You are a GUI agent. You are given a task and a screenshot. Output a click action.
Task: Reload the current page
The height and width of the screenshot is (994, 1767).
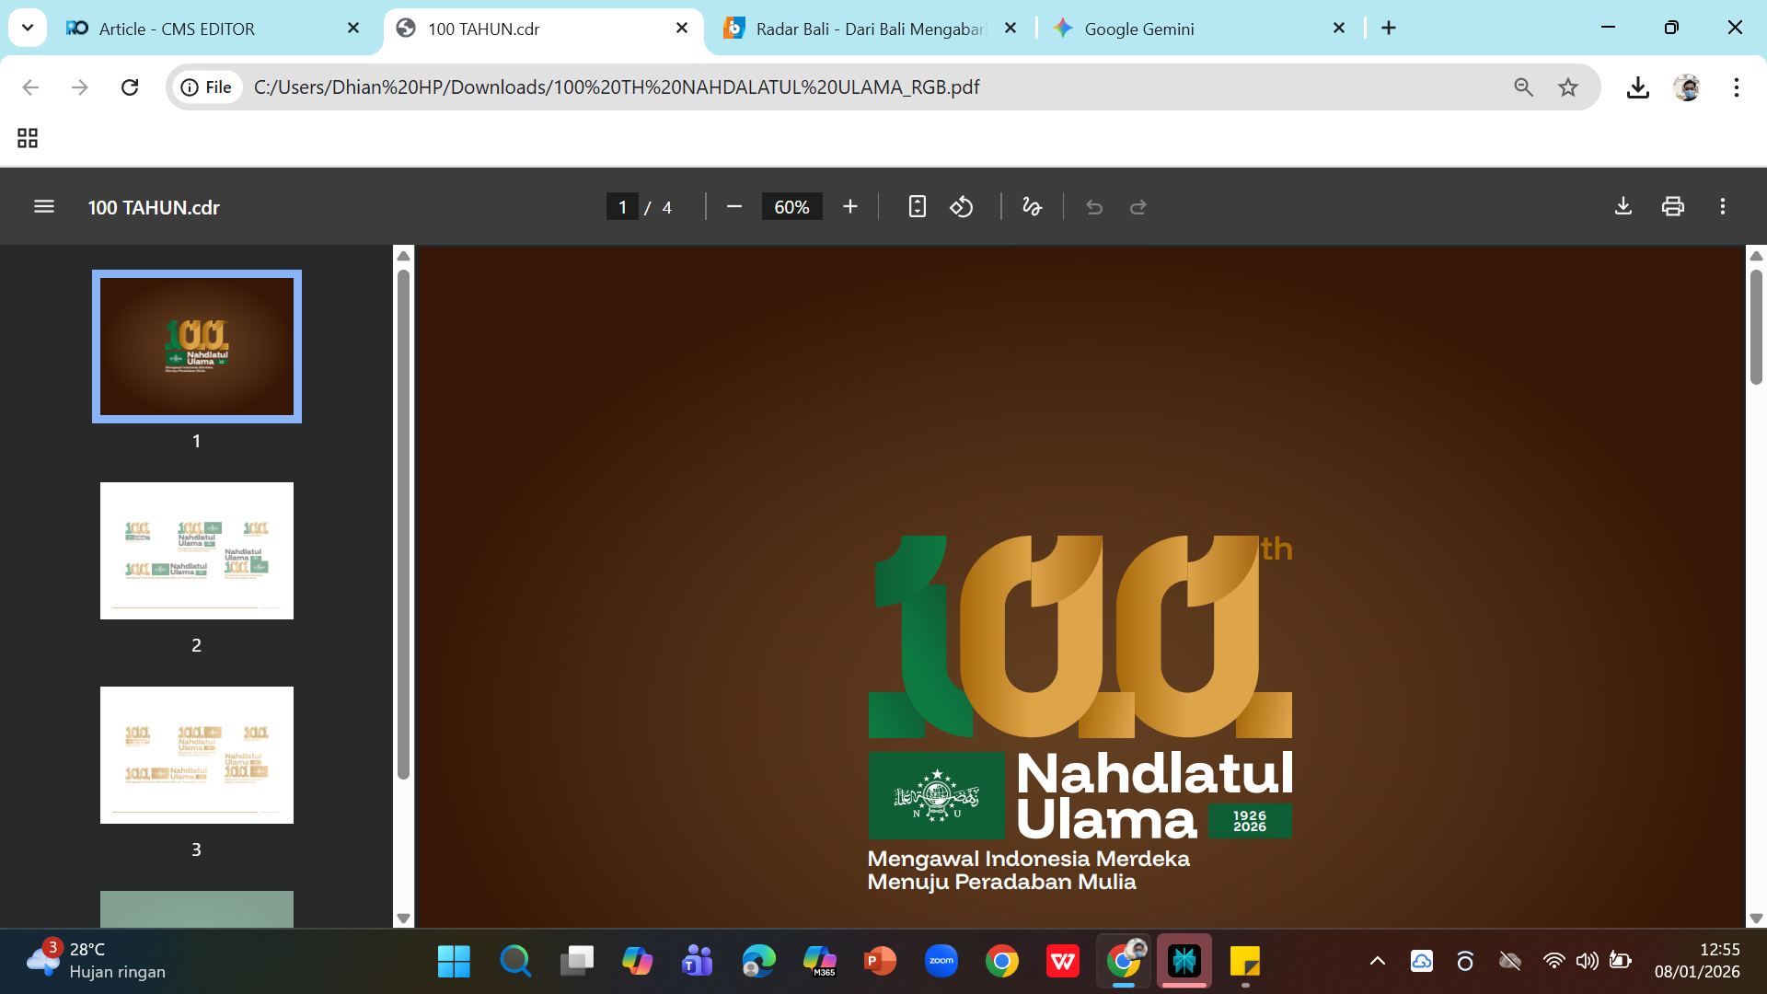(130, 87)
